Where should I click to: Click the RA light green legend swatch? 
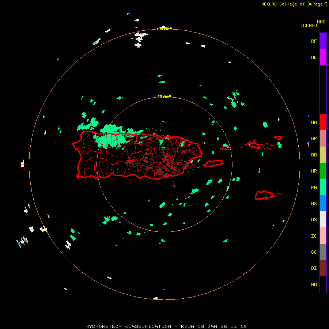(323, 187)
